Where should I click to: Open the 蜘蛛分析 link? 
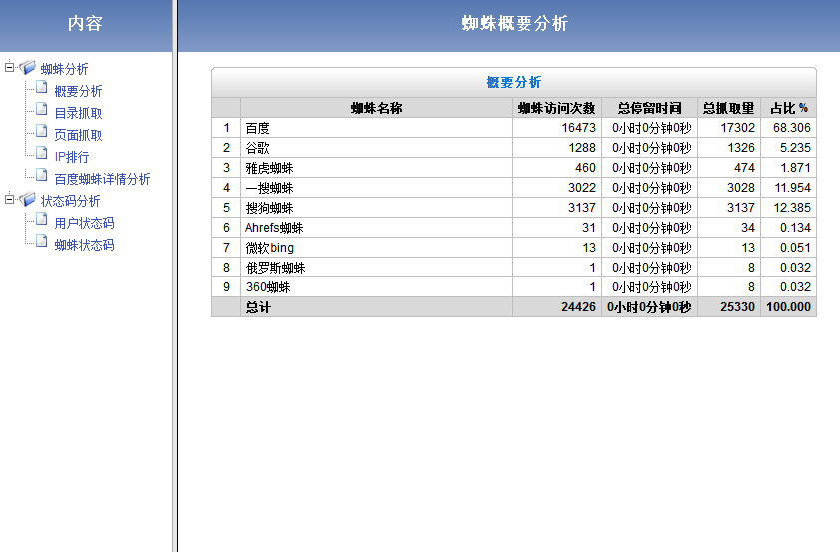(x=64, y=69)
